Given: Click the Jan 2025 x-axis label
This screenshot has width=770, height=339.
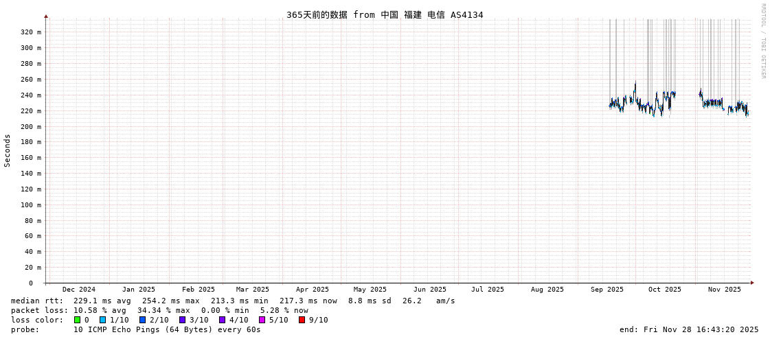Looking at the screenshot, I should click(139, 290).
